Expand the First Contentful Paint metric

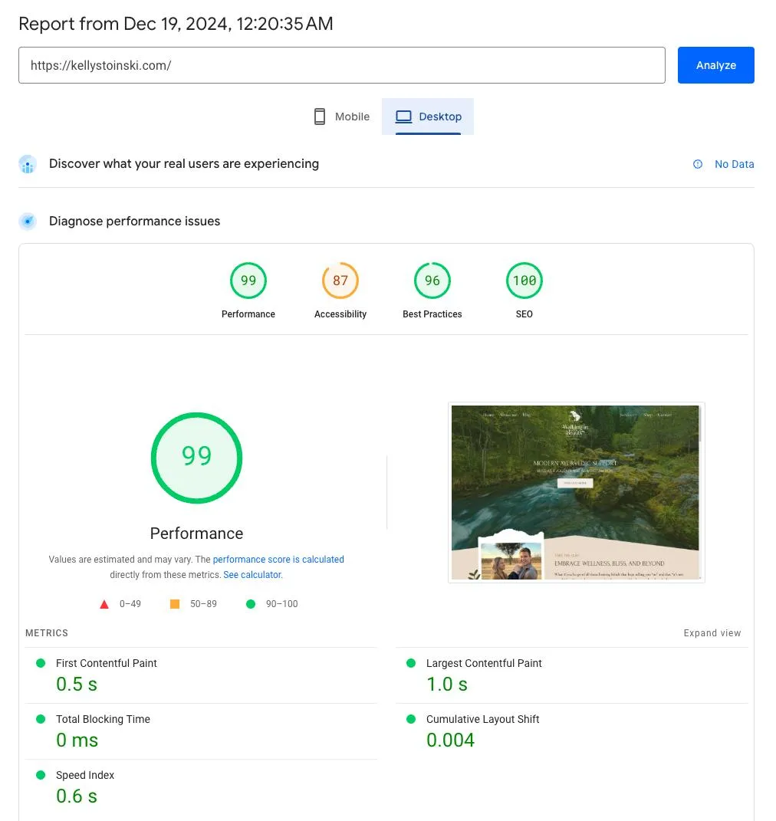[x=107, y=663]
